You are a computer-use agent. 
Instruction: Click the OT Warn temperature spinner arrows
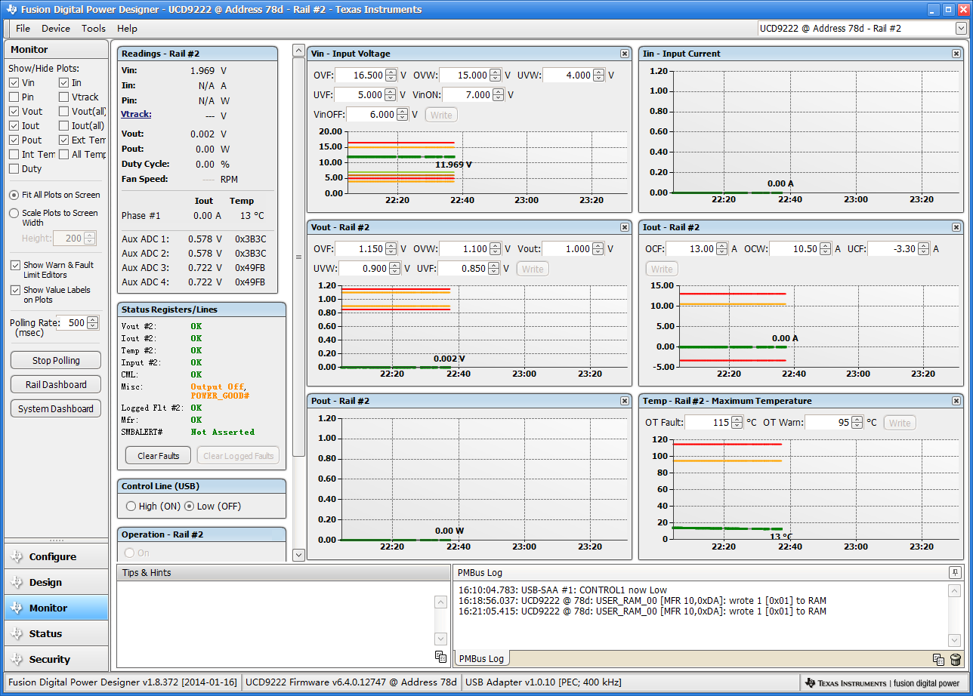click(857, 423)
